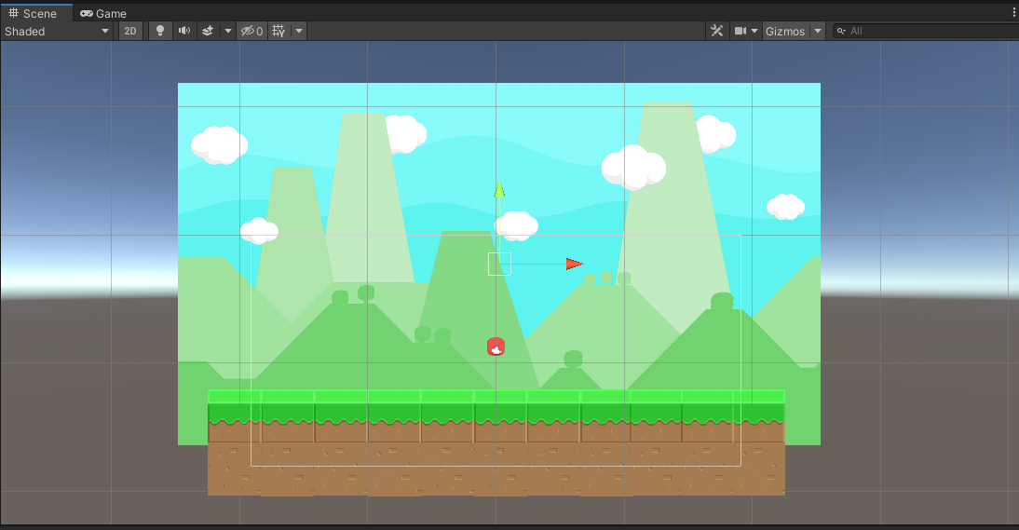The image size is (1019, 530).
Task: Click the grid visibility icon
Action: click(279, 31)
